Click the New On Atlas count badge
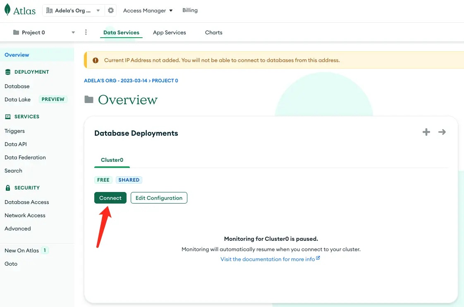 tap(45, 250)
